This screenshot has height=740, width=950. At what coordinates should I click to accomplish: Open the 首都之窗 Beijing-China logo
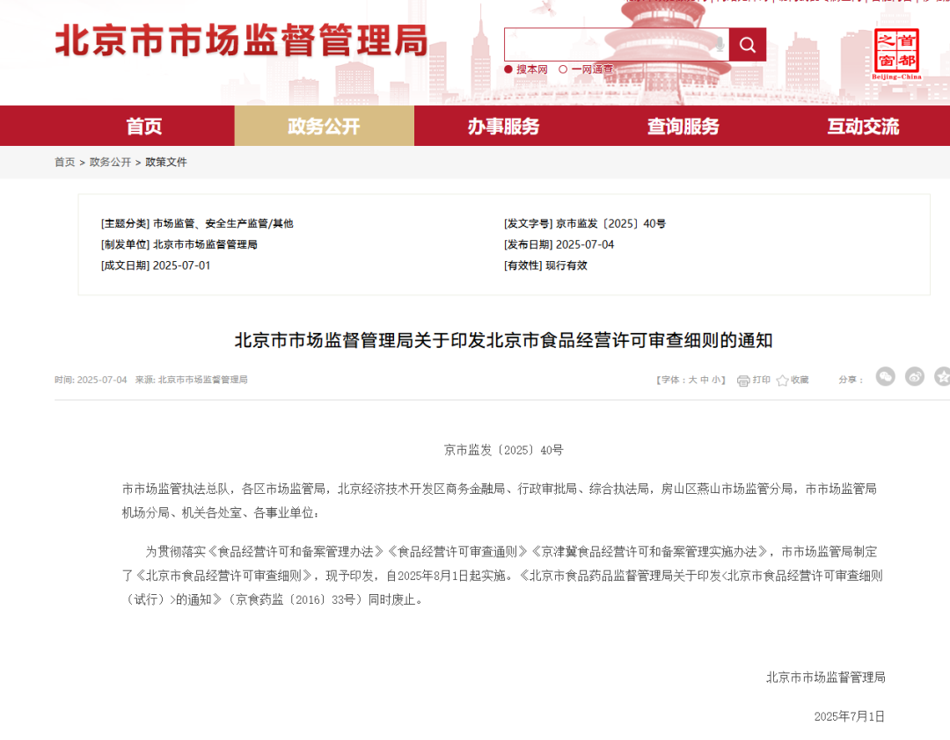896,54
